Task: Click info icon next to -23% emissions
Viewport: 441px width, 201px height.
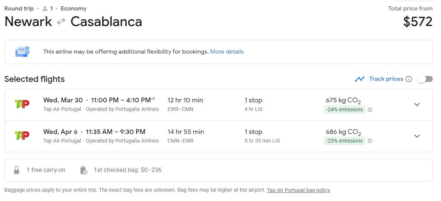Action: (x=370, y=141)
